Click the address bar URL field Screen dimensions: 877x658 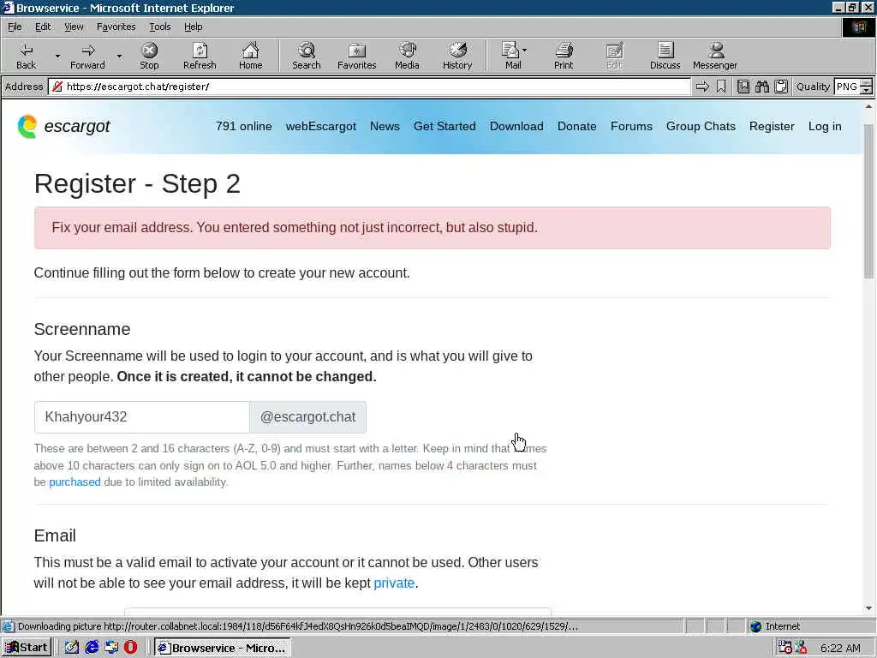pos(369,87)
